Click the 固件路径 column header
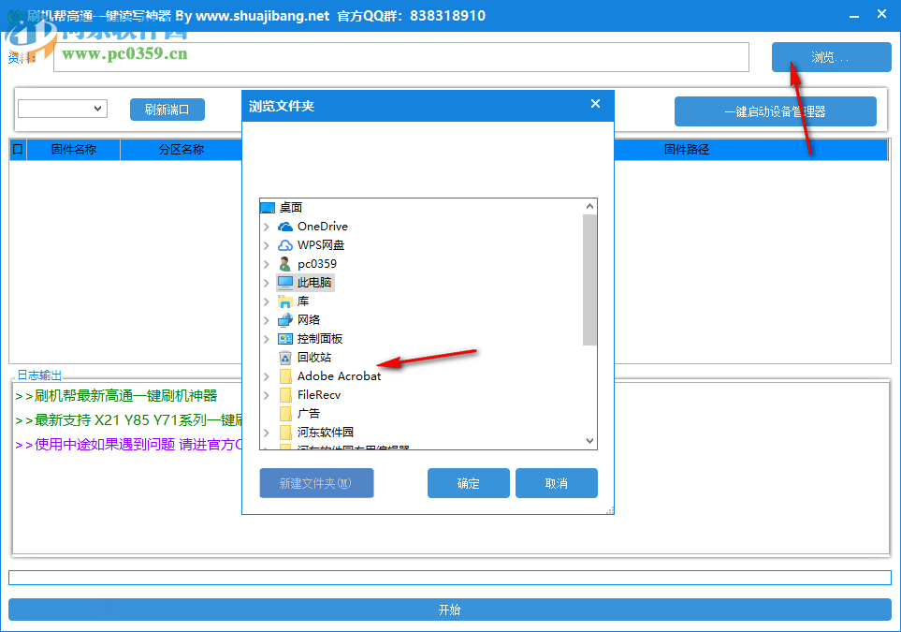Screen dimensions: 901x632 tap(687, 150)
